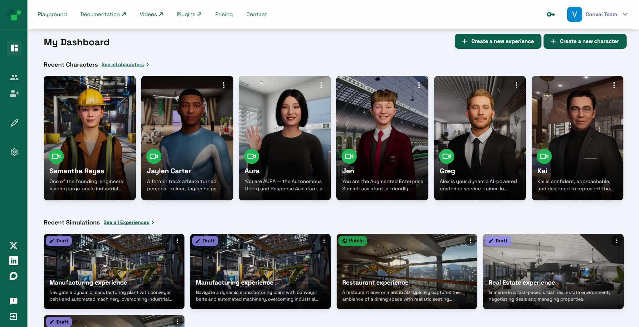This screenshot has width=639, height=327.
Task: Follow the See all Experiences link
Action: [x=126, y=222]
